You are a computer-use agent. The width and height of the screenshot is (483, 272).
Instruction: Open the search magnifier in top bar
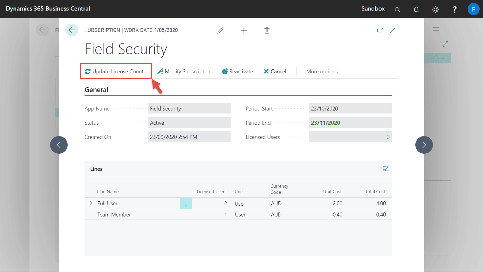click(x=397, y=9)
